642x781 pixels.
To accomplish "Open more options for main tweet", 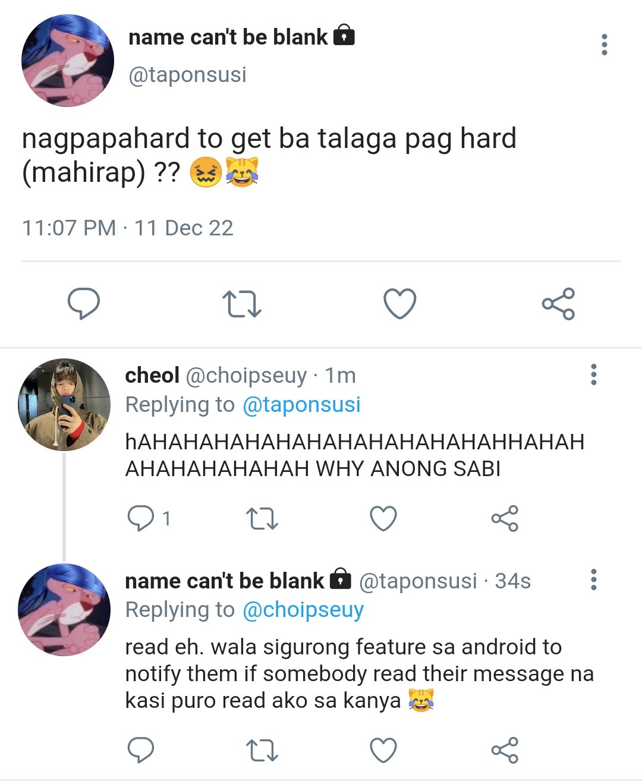I will [605, 45].
